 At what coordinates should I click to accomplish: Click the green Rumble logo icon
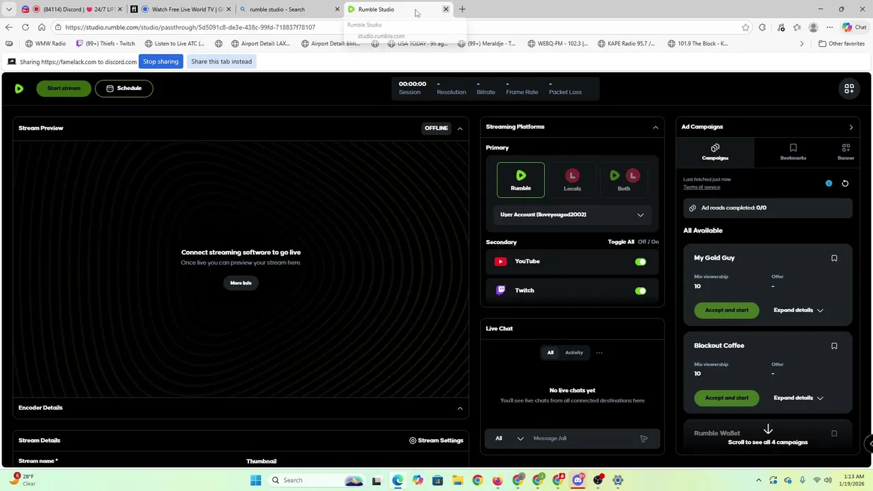tap(19, 89)
